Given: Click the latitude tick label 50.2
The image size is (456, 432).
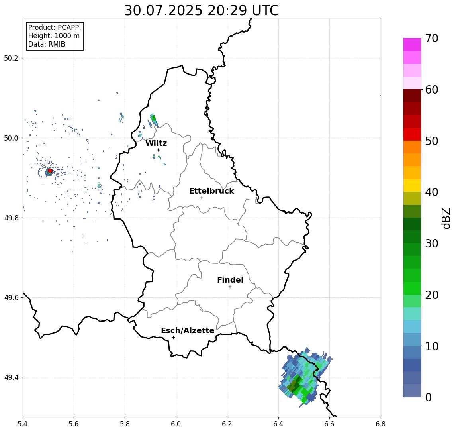Looking at the screenshot, I should point(11,58).
